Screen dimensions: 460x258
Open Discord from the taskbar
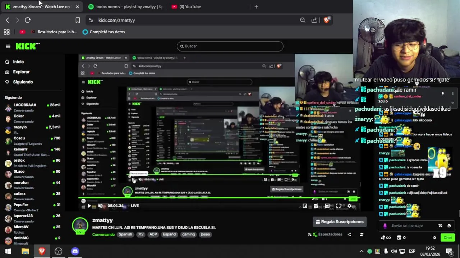(x=75, y=251)
